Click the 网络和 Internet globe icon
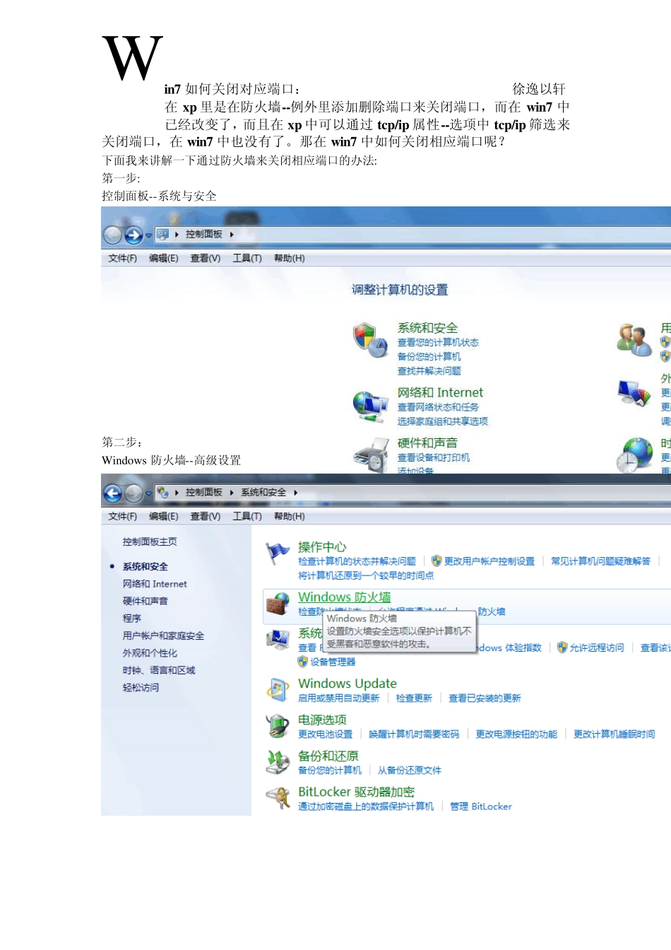Viewport: 671px width, 950px height. (x=370, y=406)
